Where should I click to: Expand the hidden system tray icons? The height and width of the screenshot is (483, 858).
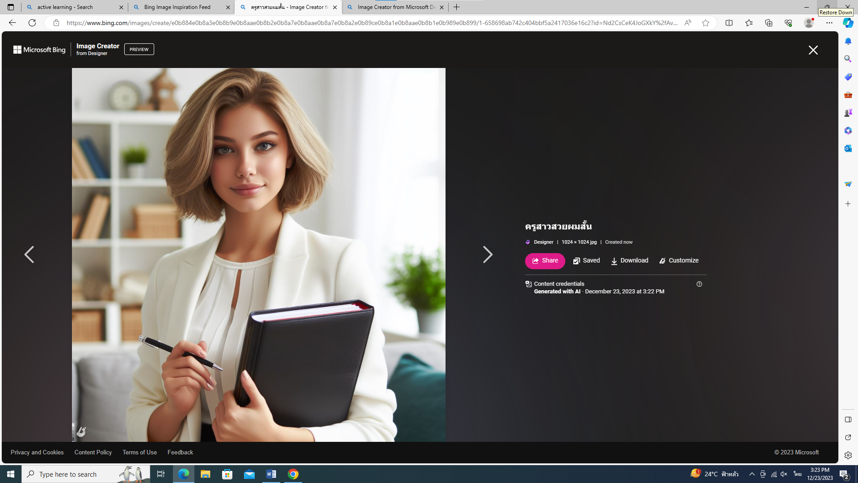click(752, 474)
